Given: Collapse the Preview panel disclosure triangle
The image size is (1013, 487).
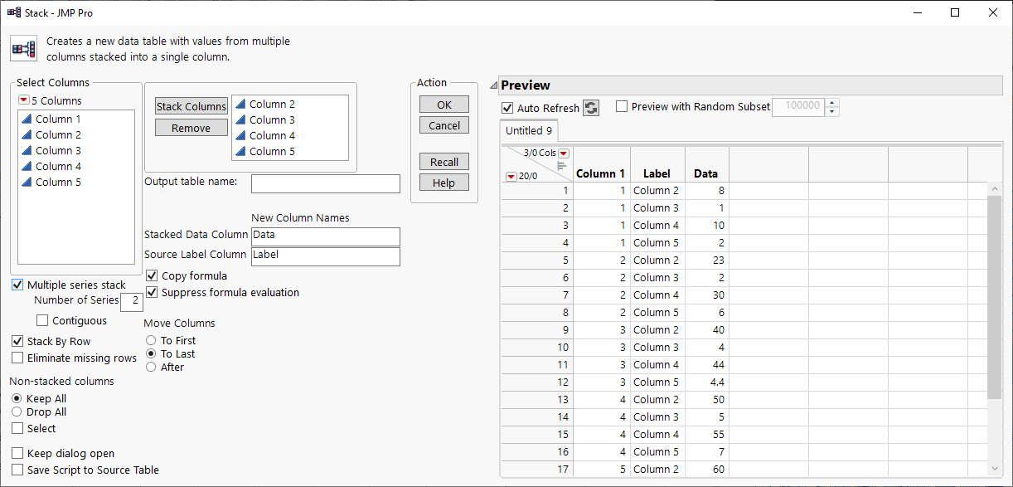Looking at the screenshot, I should tap(492, 84).
